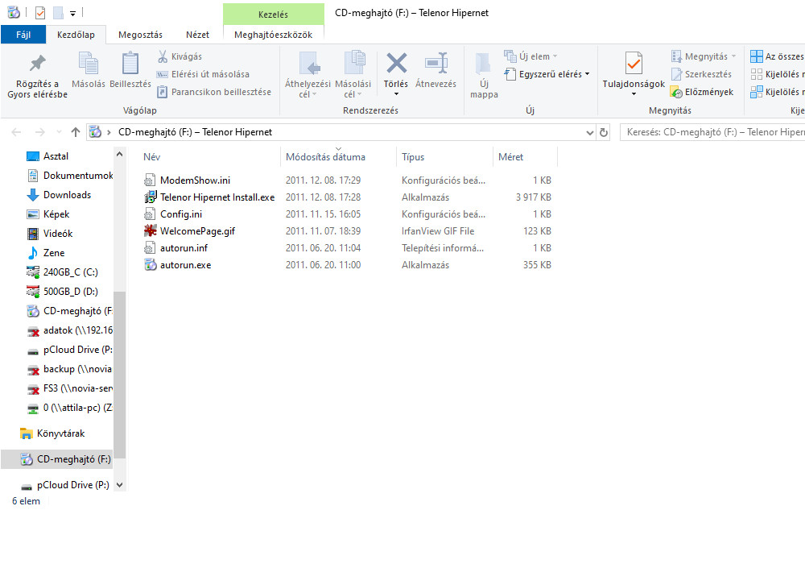This screenshot has height=564, width=805.
Task: Click the Kezelés contextual tab header
Action: point(273,15)
